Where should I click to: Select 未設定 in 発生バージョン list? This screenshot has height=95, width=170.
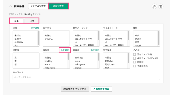point(78,35)
